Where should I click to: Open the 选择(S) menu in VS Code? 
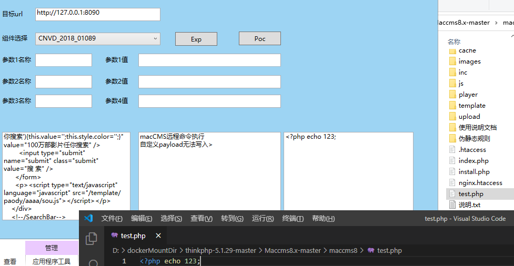171,219
